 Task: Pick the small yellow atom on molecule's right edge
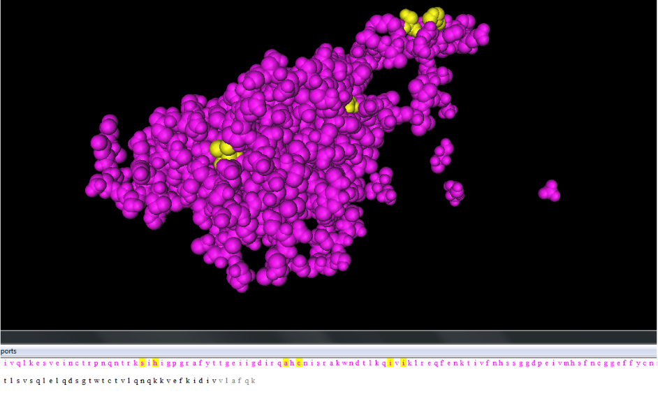tap(351, 105)
